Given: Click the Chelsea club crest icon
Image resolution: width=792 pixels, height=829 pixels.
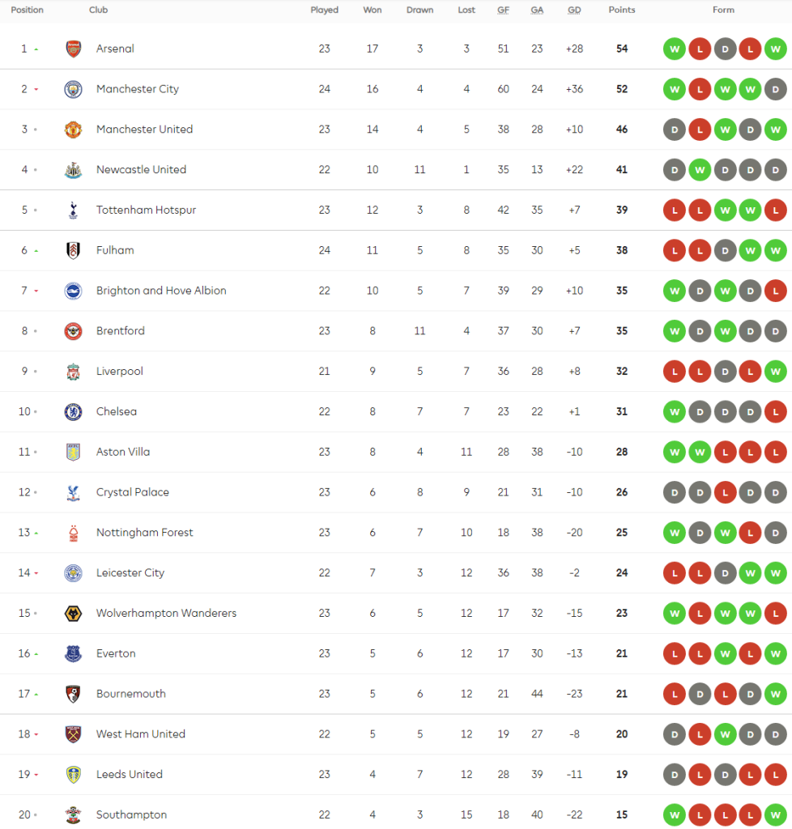Looking at the screenshot, I should pos(74,412).
